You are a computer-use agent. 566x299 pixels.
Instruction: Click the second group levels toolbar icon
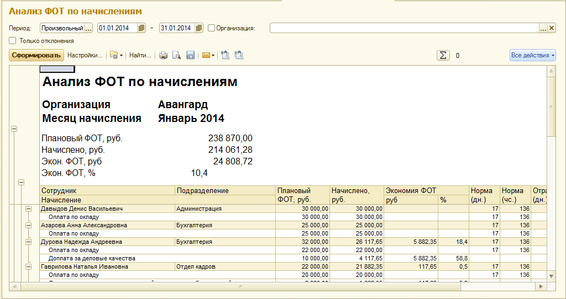point(239,55)
